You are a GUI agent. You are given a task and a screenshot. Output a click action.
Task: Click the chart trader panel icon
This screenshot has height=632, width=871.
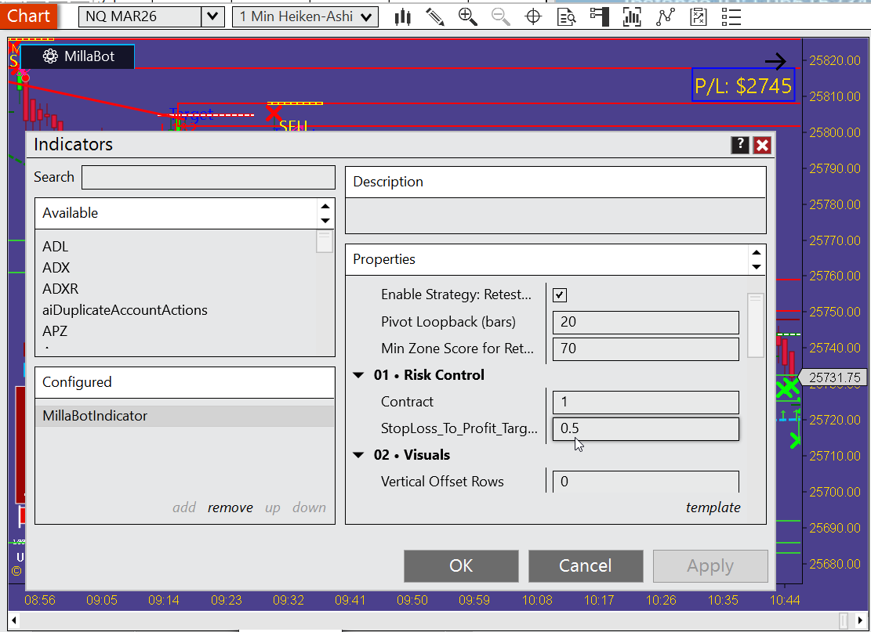pos(599,16)
